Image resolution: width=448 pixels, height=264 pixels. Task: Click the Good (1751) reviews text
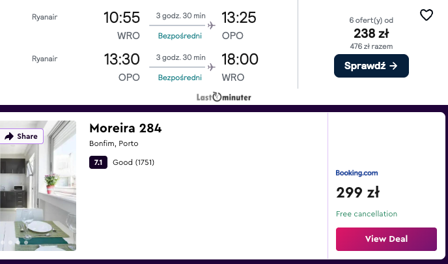click(133, 162)
